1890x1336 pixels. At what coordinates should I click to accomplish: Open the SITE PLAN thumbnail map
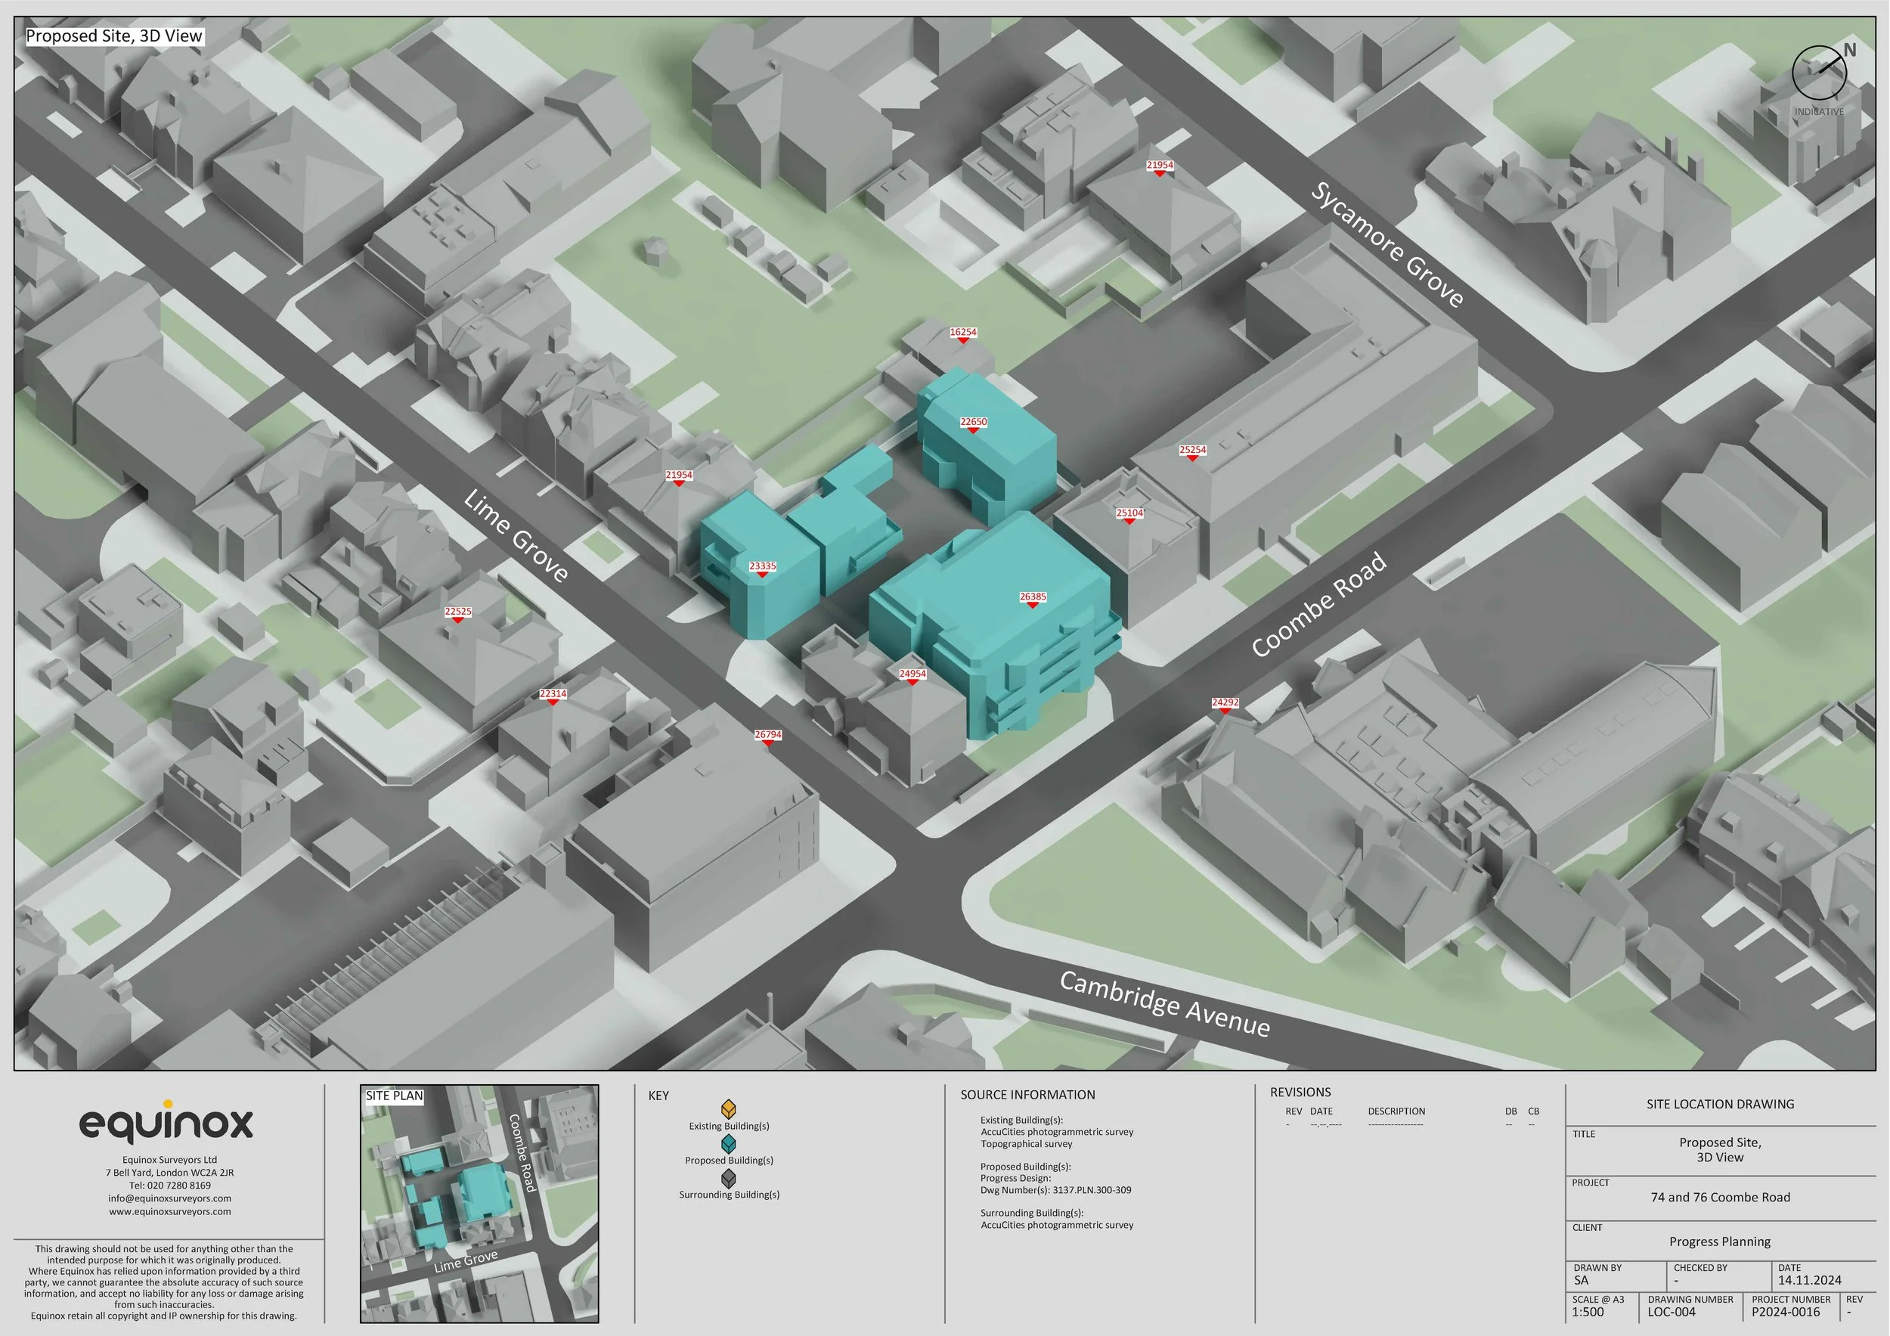pyautogui.click(x=479, y=1204)
